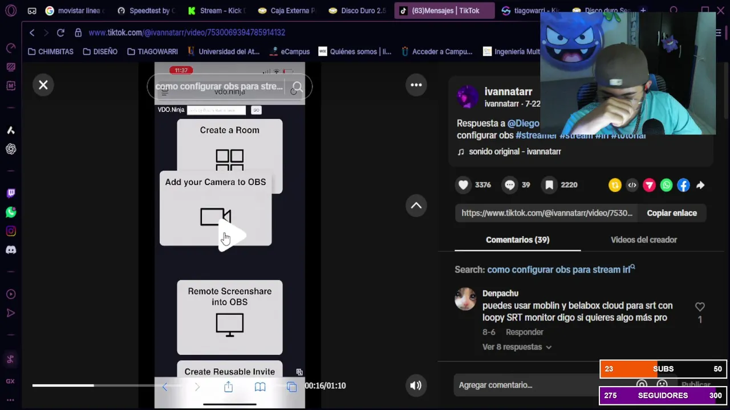Go back in browser history
This screenshot has width=730, height=410.
(32, 32)
